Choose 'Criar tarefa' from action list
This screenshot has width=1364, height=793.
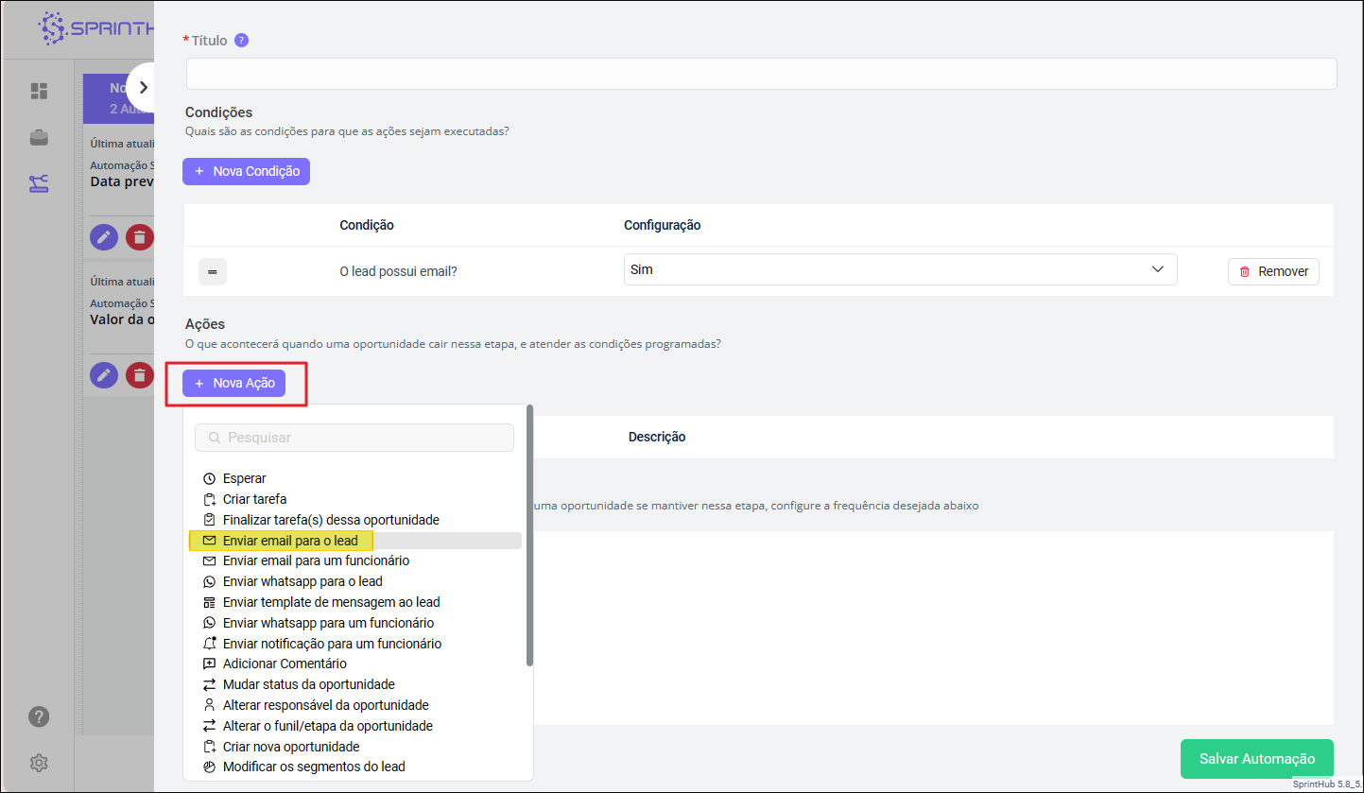254,499
